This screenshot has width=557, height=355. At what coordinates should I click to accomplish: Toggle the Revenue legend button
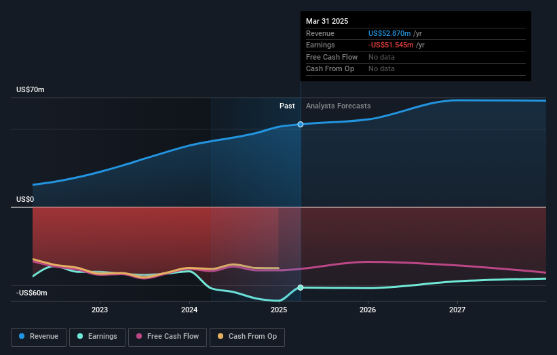pyautogui.click(x=39, y=337)
